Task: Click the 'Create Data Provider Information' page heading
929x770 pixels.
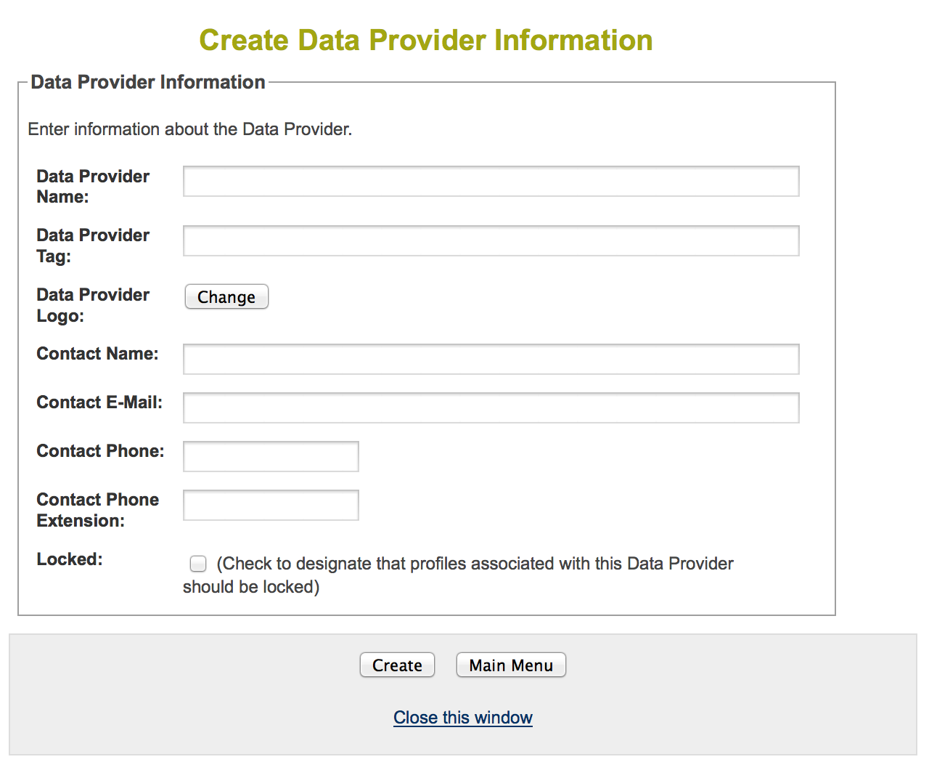Action: tap(426, 41)
